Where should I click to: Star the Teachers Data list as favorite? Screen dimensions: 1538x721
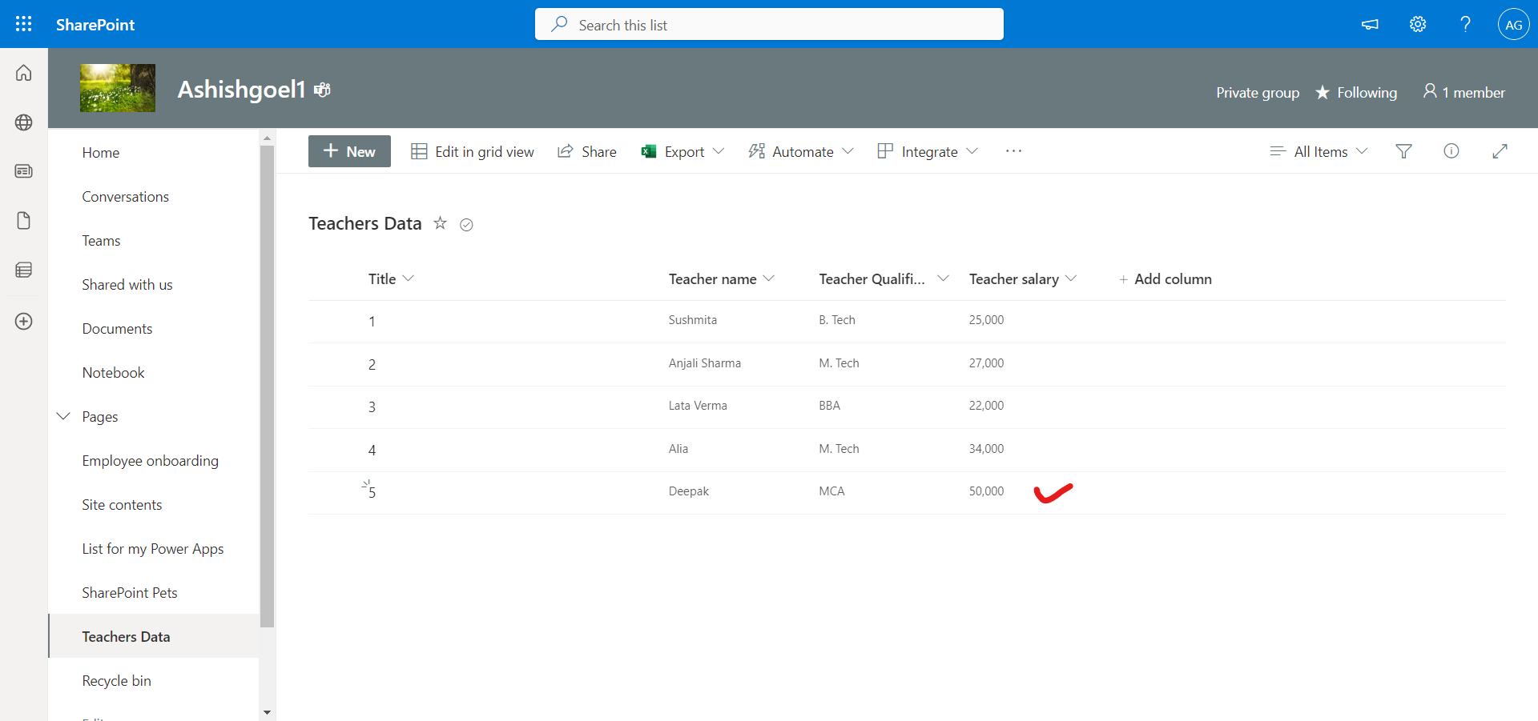tap(440, 224)
